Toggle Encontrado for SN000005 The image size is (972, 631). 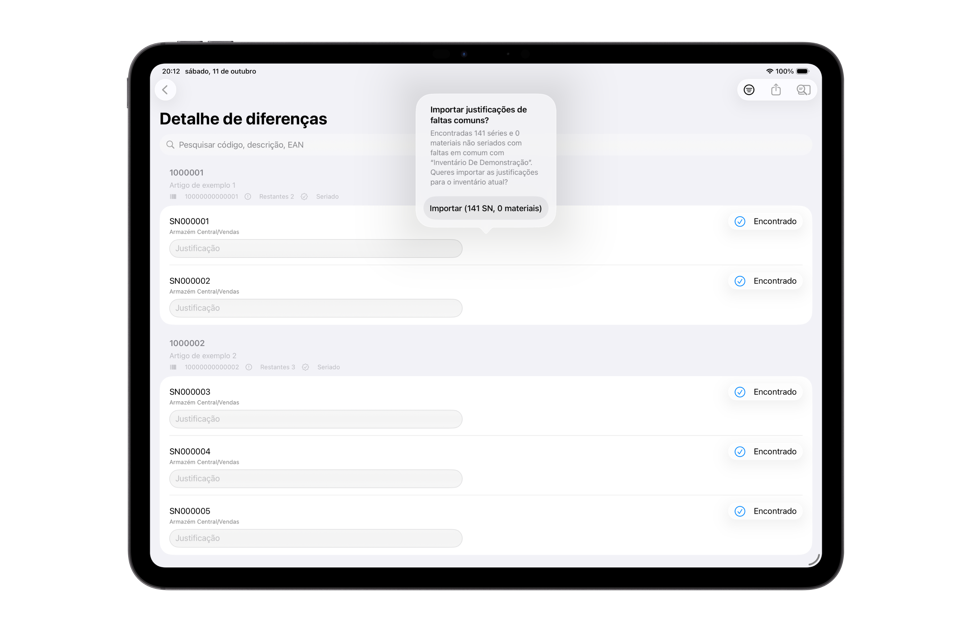765,511
